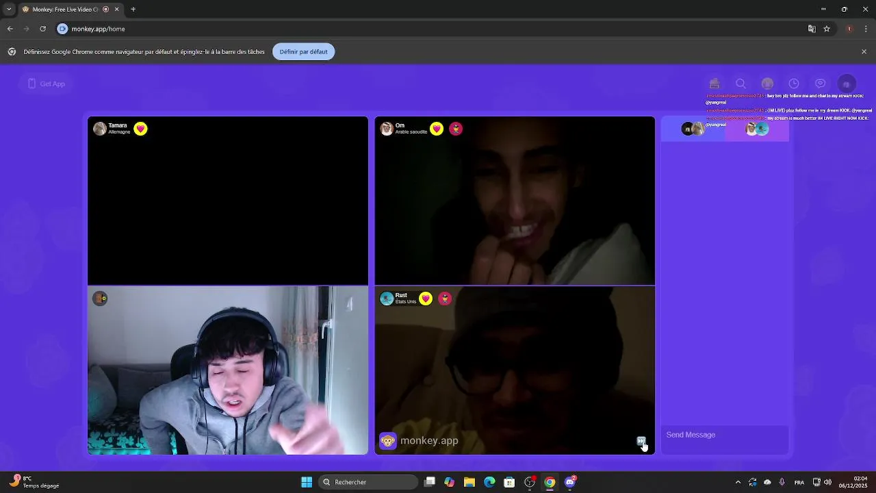Click Rust's profile avatar
Viewport: 876px width, 493px height.
[387, 299]
